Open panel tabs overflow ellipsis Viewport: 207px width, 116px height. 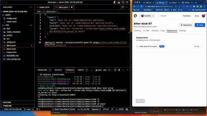(91, 70)
